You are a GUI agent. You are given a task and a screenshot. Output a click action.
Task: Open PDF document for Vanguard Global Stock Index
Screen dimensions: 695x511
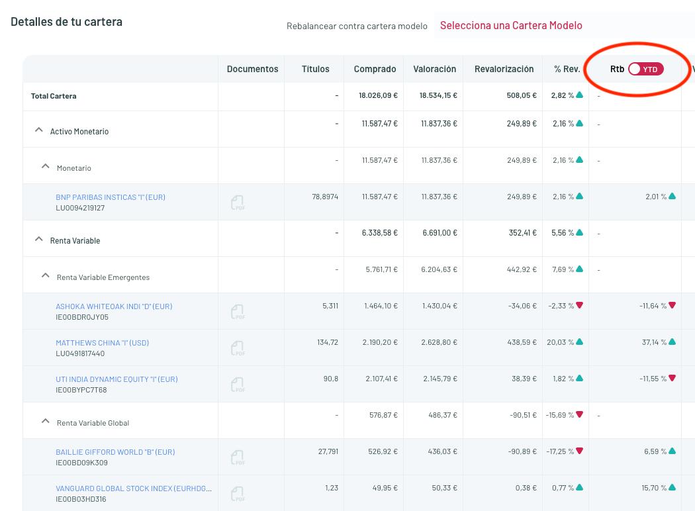click(238, 494)
